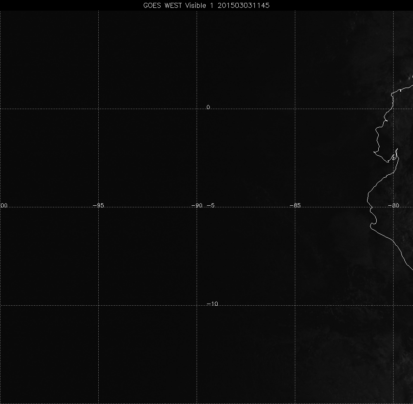The width and height of the screenshot is (413, 404).
Task: Click the cut-off "00" label at left edge
Action: point(5,205)
